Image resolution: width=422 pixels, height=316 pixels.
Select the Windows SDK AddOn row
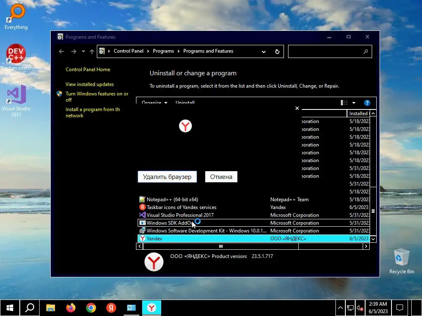tap(253, 223)
